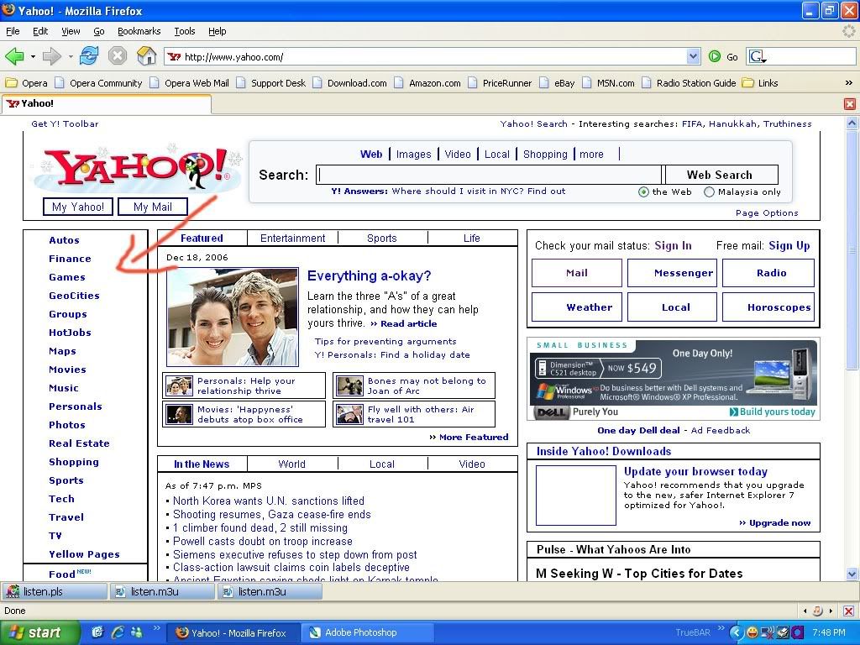
Task: Click the Show Desktop quick launch icon
Action: [97, 632]
